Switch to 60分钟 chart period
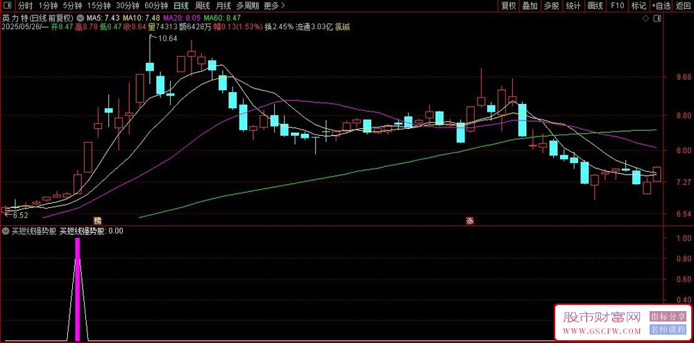Image resolution: width=694 pixels, height=343 pixels. click(156, 6)
